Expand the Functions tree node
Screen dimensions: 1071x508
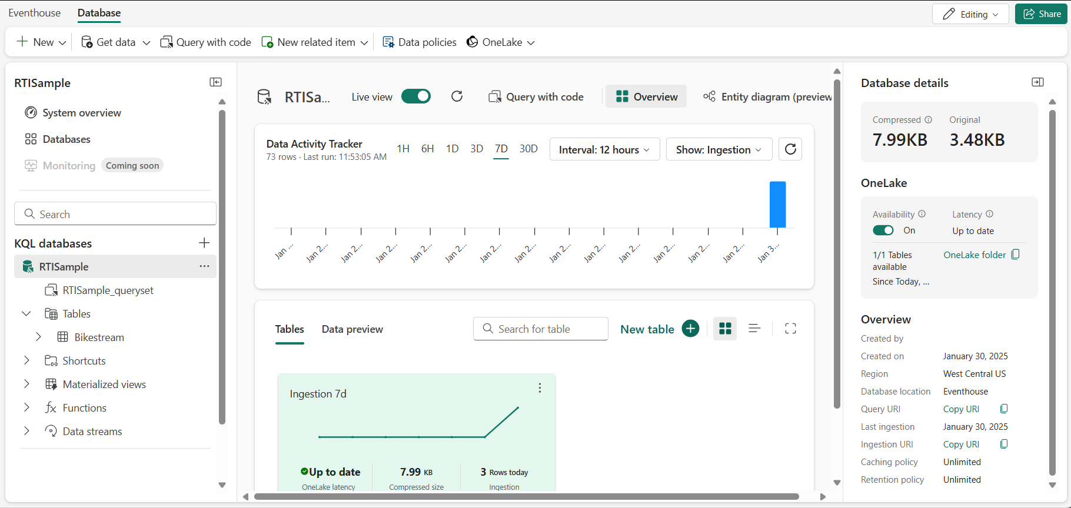(x=26, y=407)
